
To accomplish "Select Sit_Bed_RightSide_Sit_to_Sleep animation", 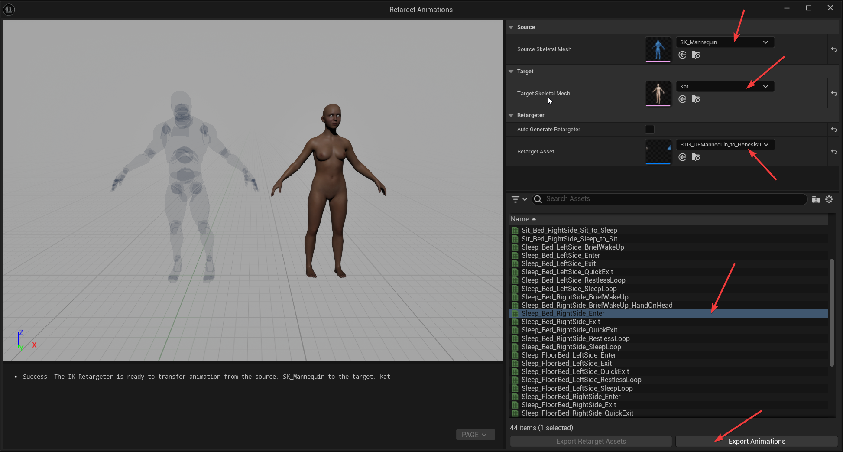I will [668, 231].
